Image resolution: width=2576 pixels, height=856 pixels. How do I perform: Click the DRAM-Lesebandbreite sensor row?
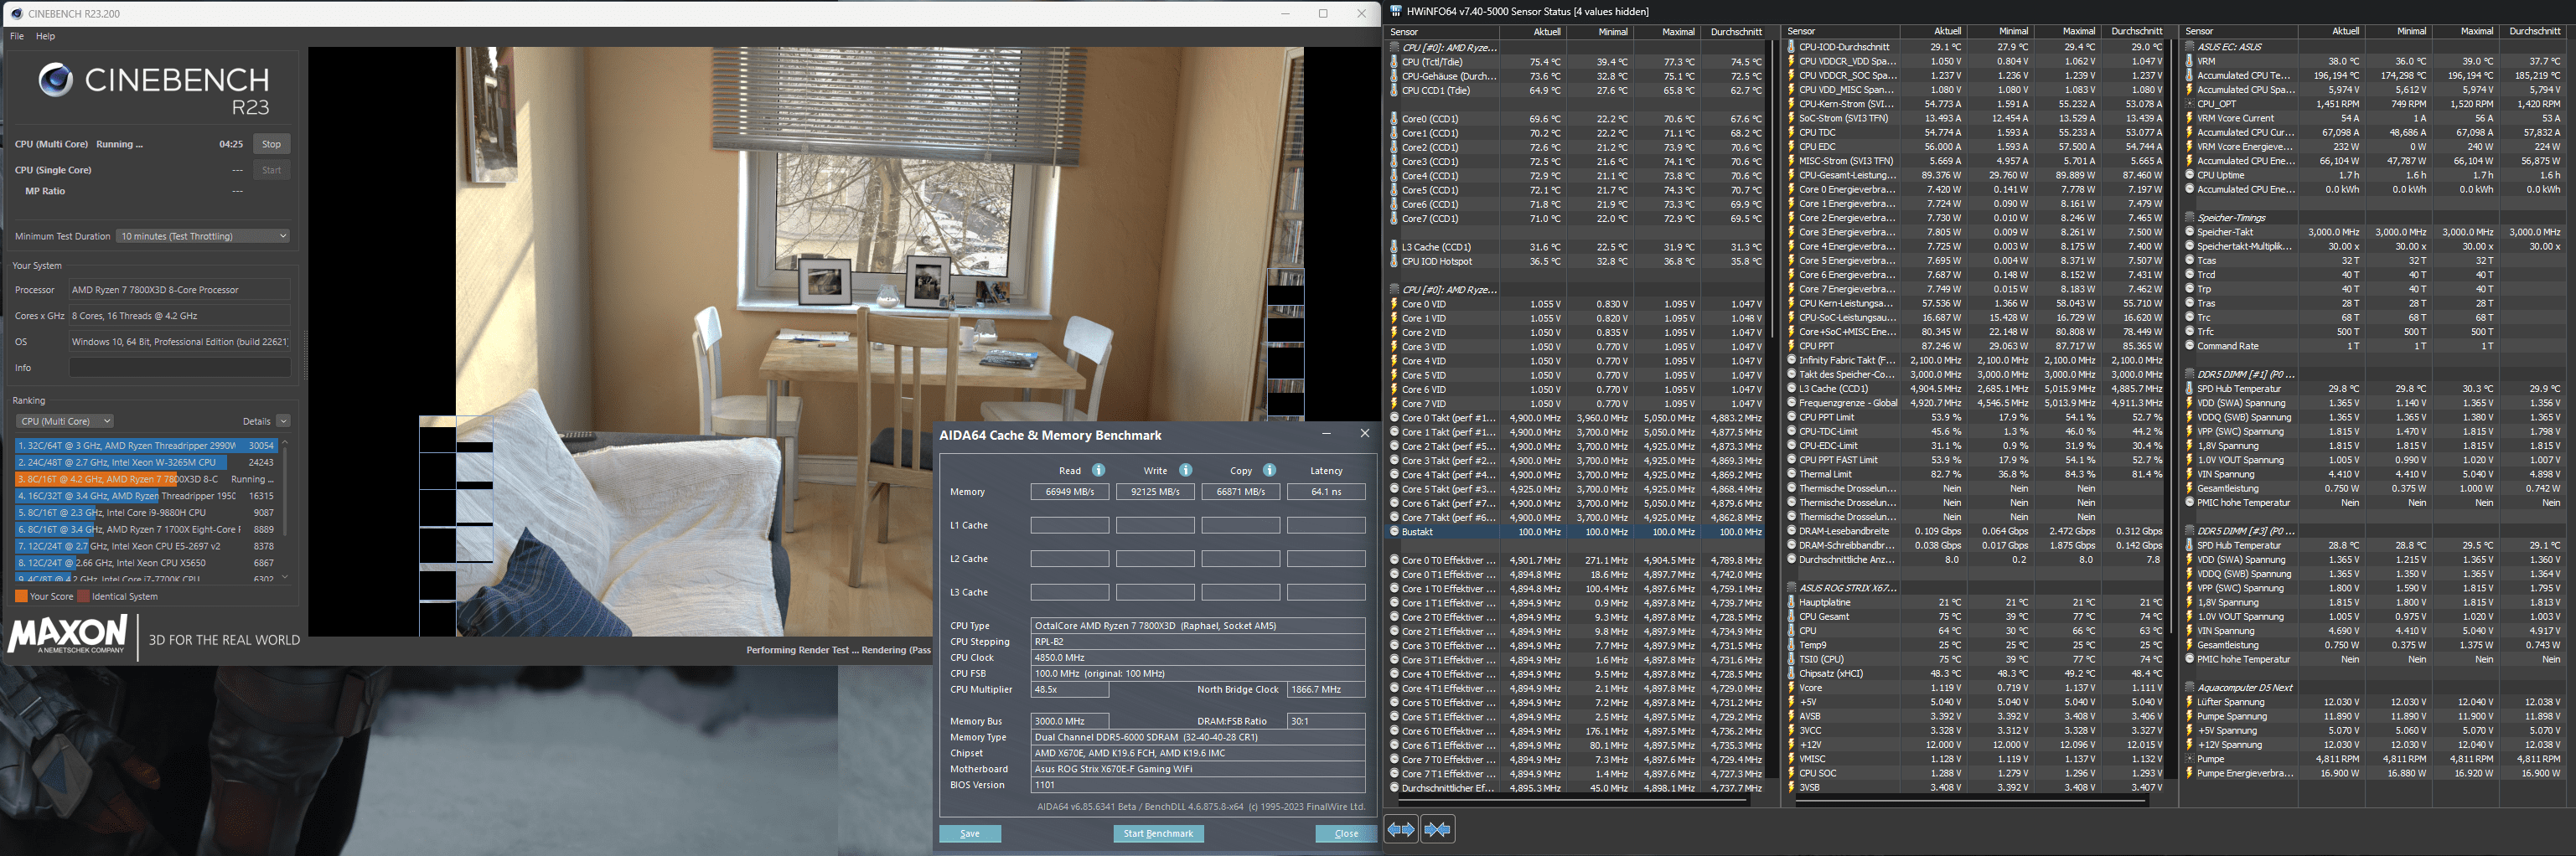[1975, 531]
